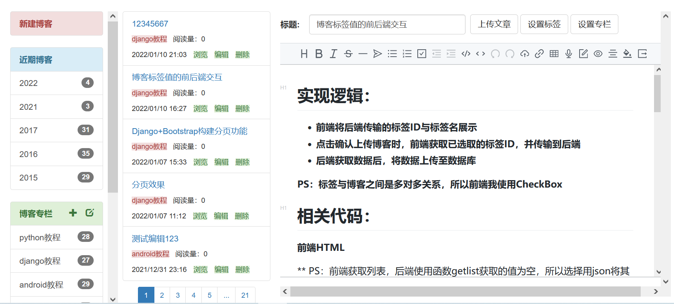Viewport: 674px width, 304px height.
Task: Insert a code block
Action: pos(466,54)
